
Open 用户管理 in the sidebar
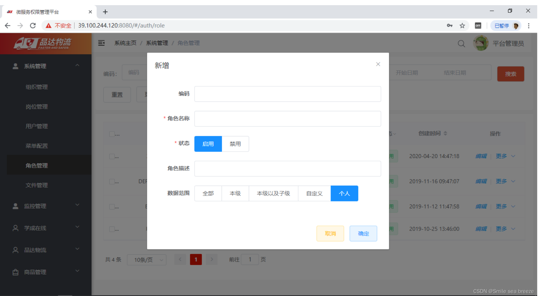coord(37,126)
